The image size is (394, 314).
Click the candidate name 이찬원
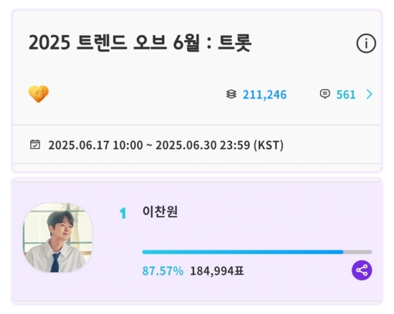click(x=160, y=212)
